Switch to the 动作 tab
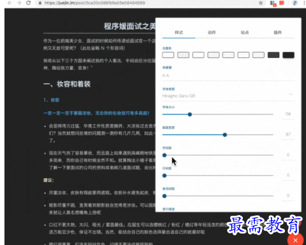 (x=212, y=32)
